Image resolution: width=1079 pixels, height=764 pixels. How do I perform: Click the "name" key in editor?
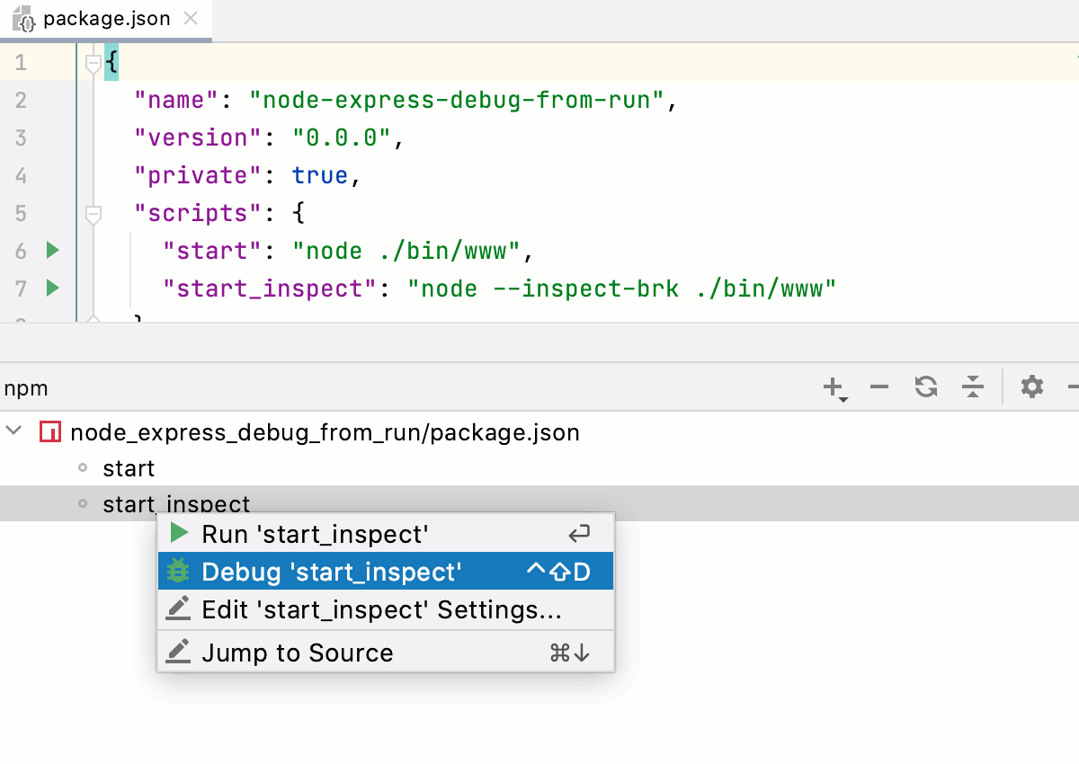point(176,100)
